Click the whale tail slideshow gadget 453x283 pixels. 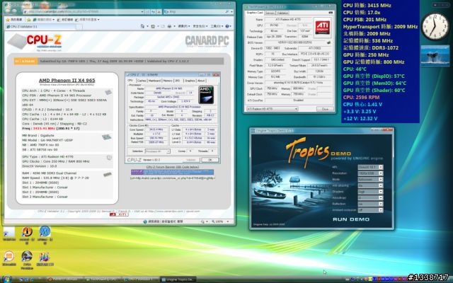435,56
